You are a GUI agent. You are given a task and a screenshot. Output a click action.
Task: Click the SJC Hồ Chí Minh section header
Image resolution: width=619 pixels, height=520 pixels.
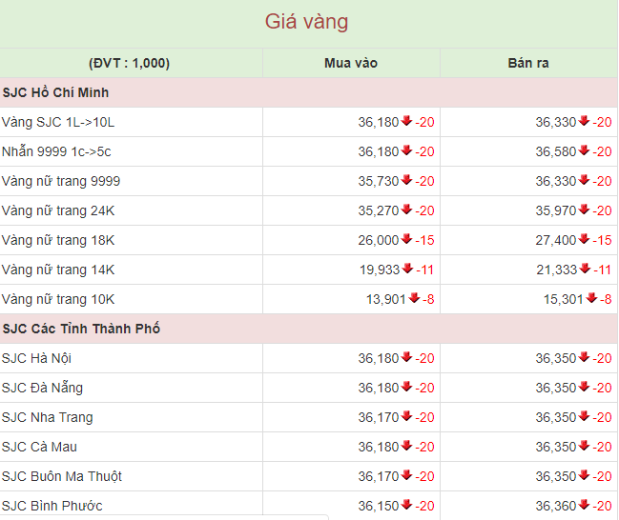308,92
